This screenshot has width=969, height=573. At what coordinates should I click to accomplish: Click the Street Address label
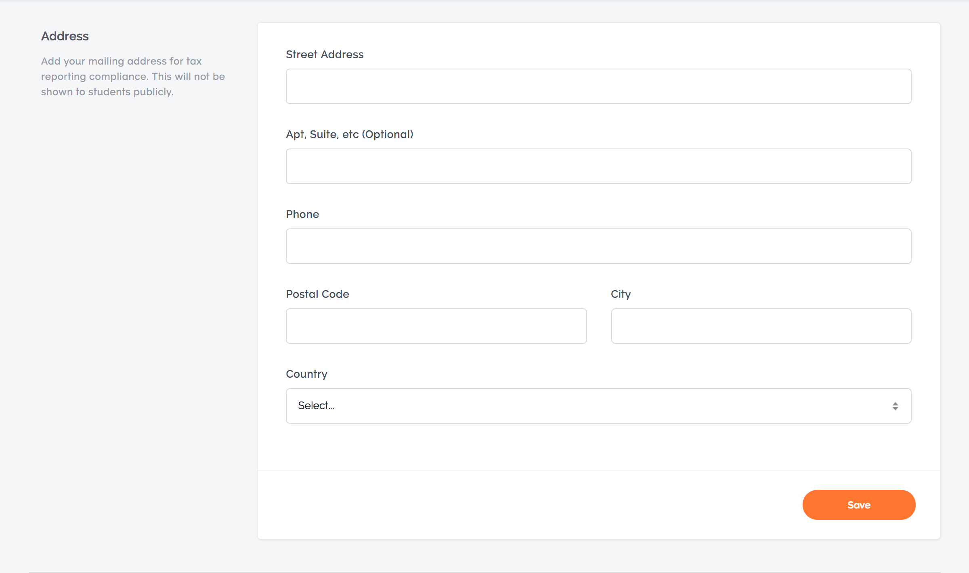[x=325, y=54]
